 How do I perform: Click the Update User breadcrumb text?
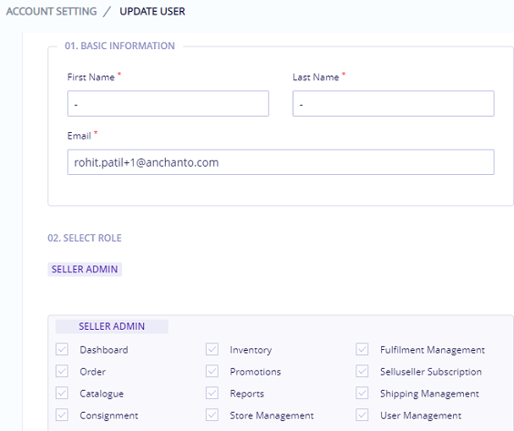point(152,12)
